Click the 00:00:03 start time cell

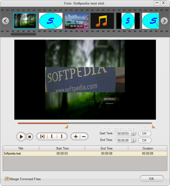click(62, 153)
